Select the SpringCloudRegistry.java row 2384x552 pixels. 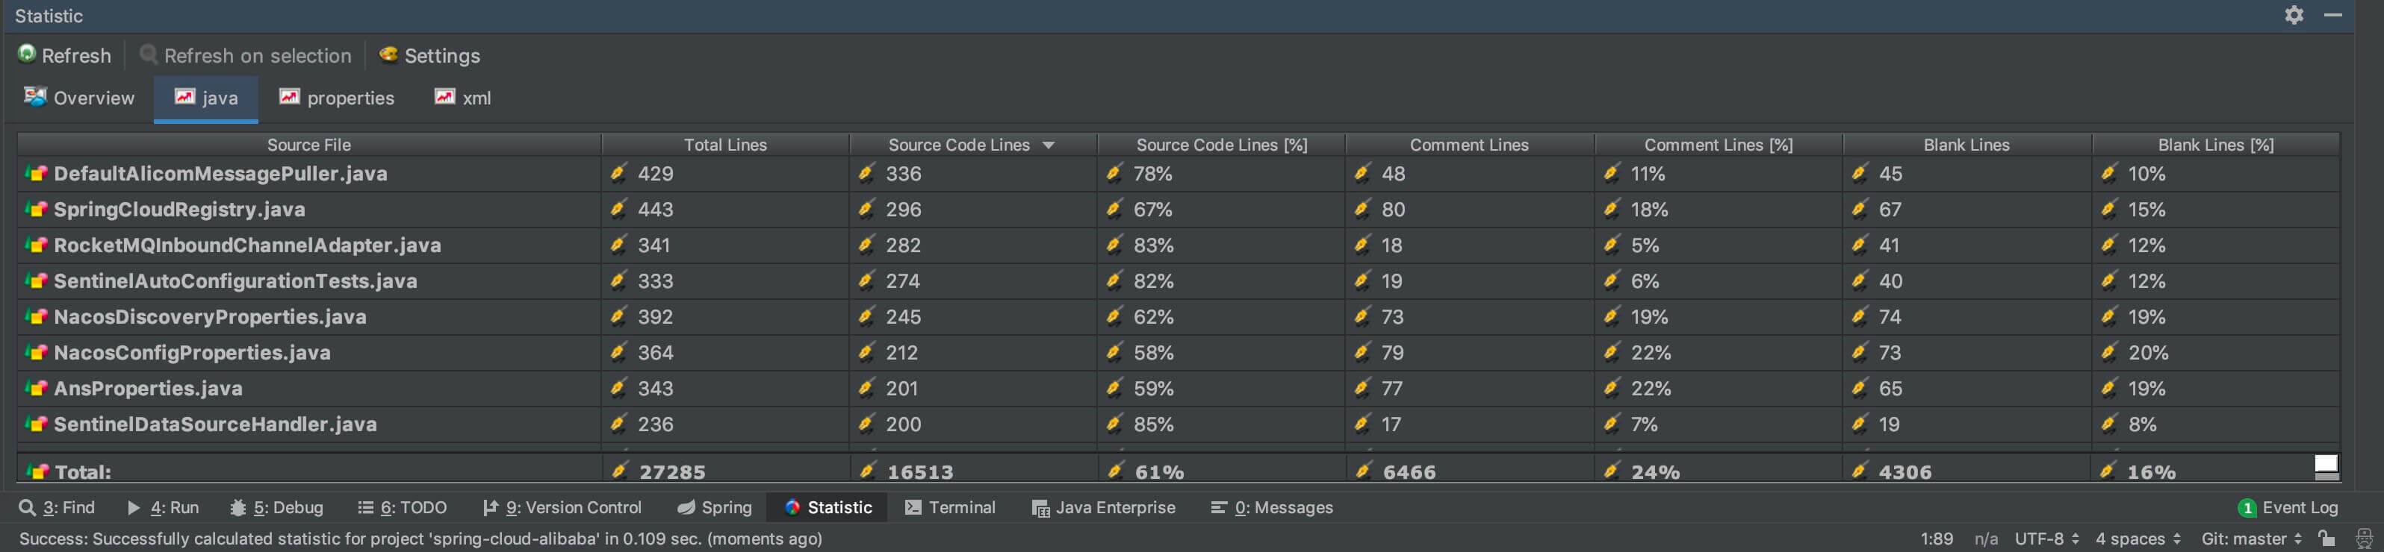(179, 210)
